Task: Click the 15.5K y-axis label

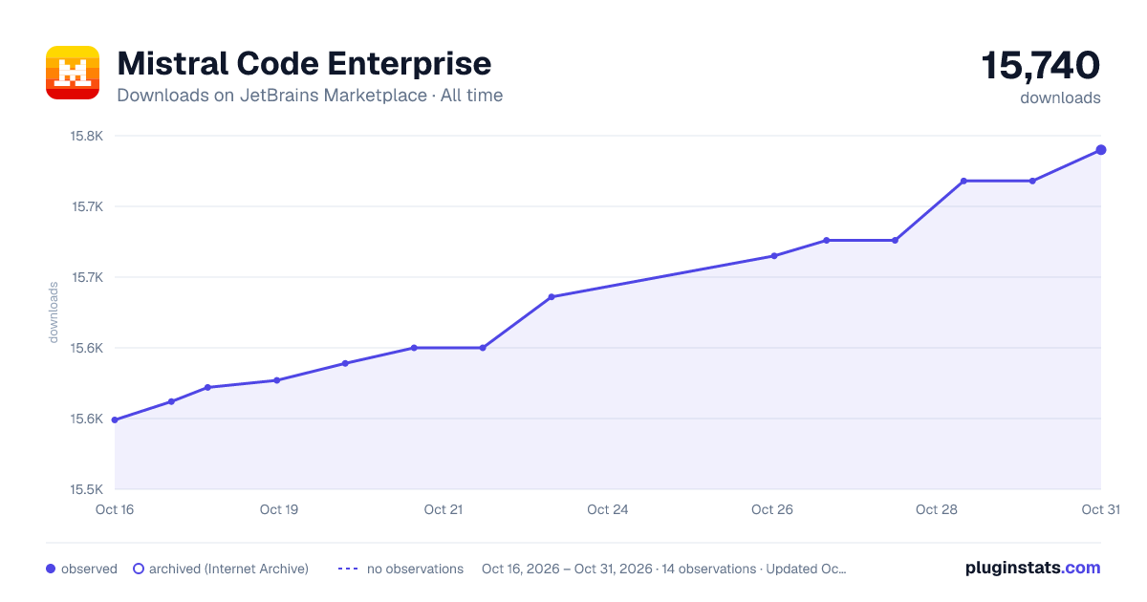Action: (x=87, y=489)
